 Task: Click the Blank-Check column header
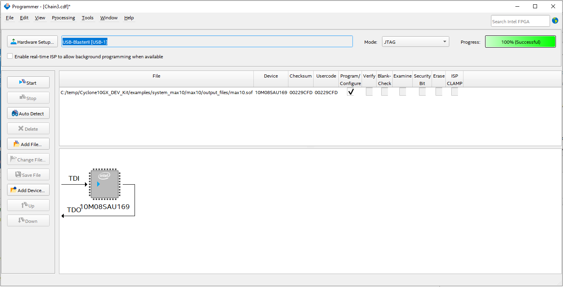click(384, 80)
